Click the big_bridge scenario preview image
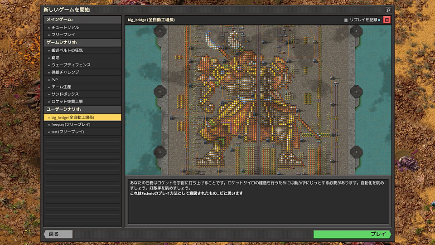The width and height of the screenshot is (435, 245). coord(258,100)
